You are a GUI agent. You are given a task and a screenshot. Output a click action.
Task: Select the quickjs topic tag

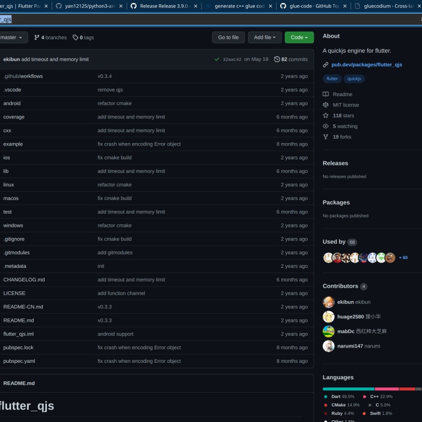(354, 79)
